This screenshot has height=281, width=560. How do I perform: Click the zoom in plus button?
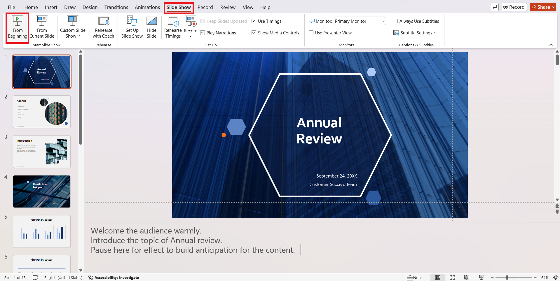(535, 278)
